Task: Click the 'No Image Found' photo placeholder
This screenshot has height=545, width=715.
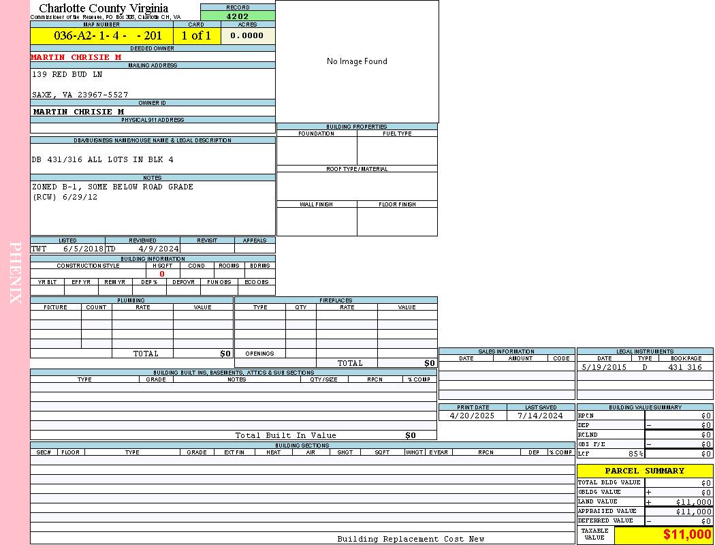Action: tap(357, 61)
